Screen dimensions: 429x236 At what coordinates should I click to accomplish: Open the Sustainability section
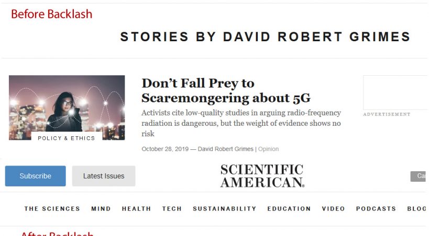click(225, 209)
